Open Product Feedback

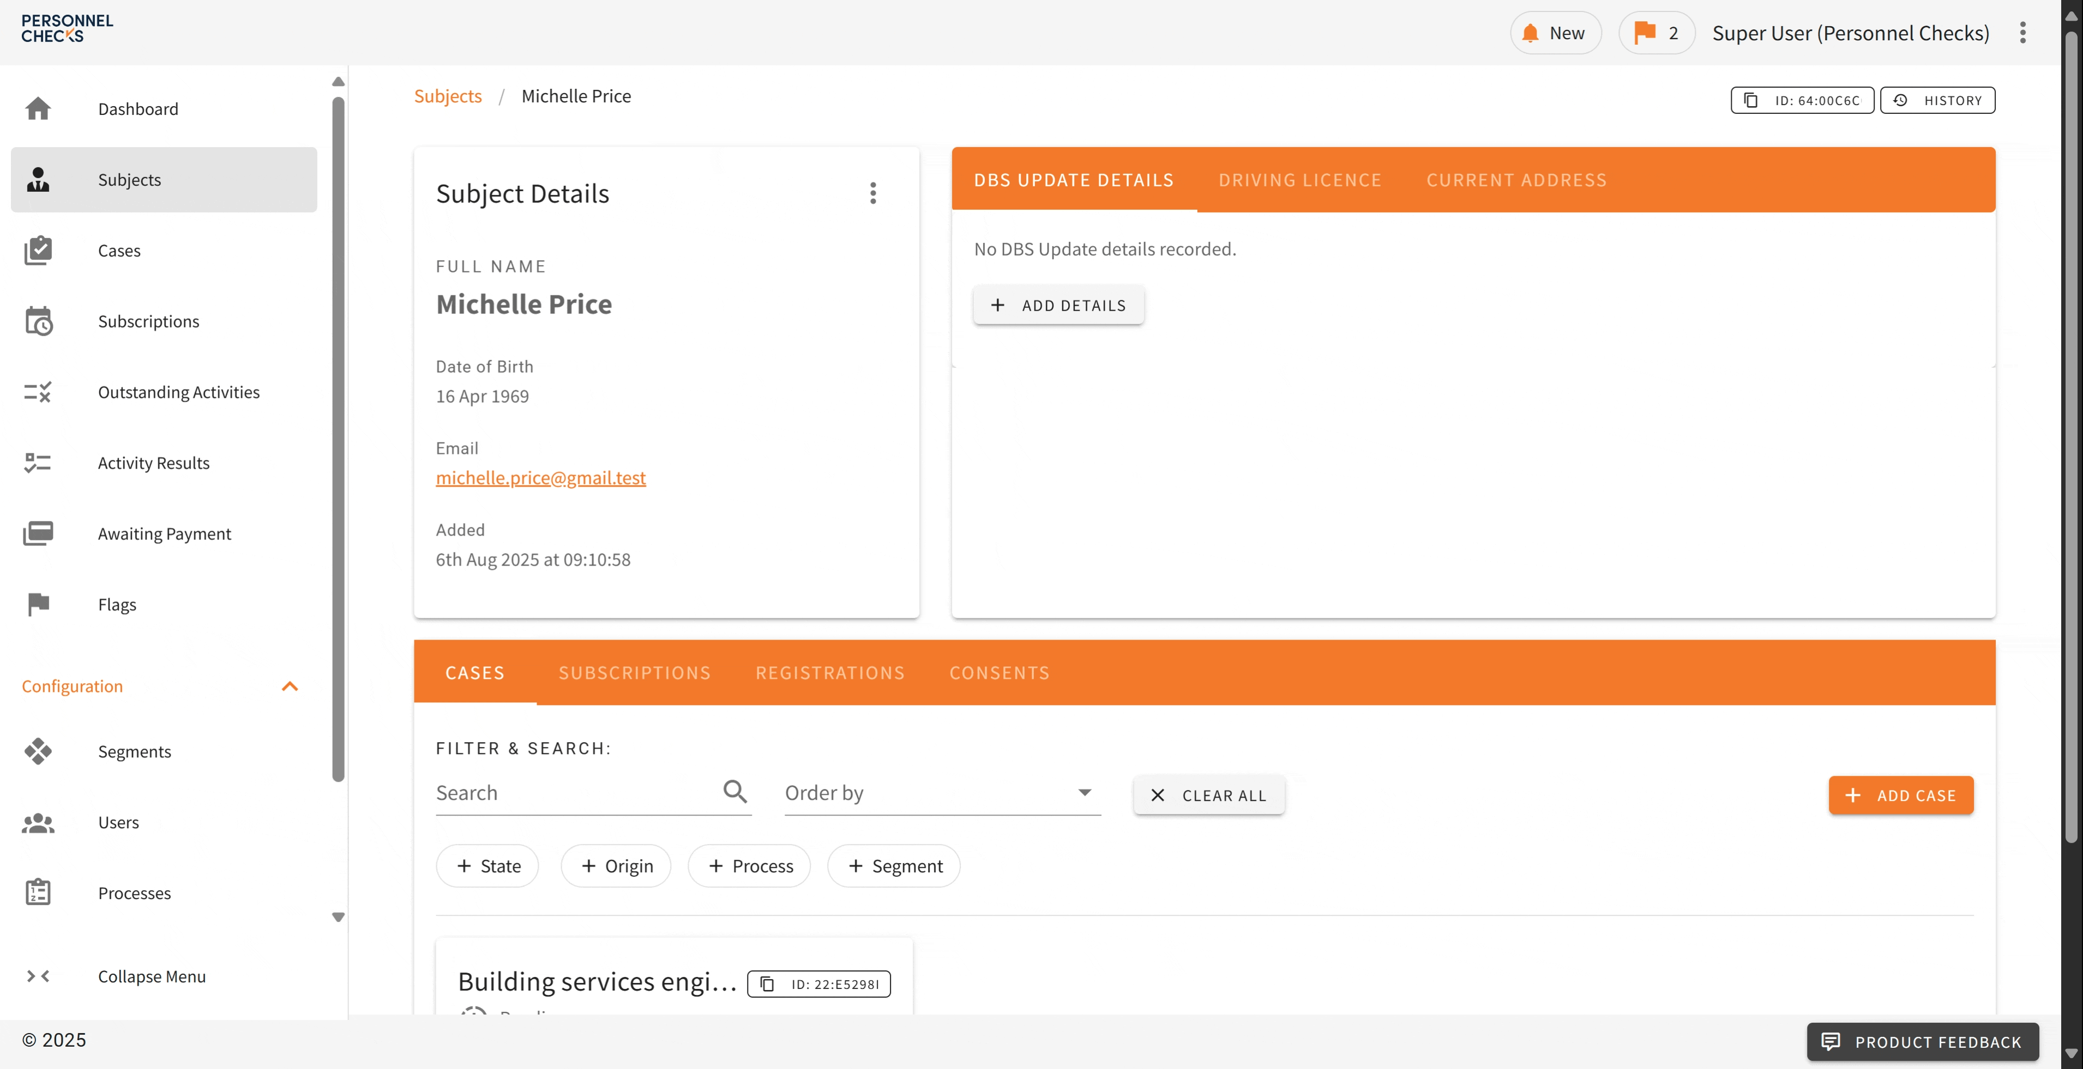(1923, 1042)
